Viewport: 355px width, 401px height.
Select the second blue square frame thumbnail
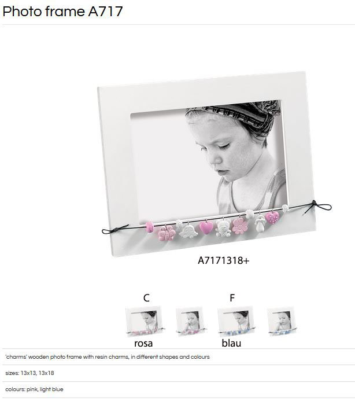[x=282, y=321]
